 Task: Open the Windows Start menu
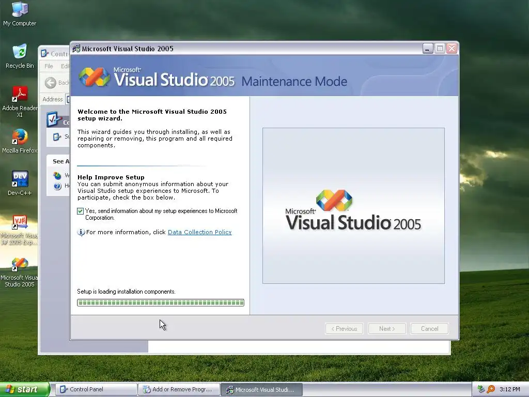(25, 389)
